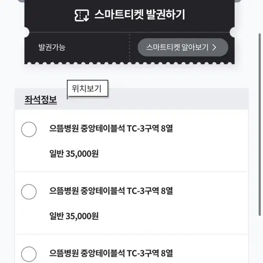
Task: Click second 일반 35,000원 price text
Action: click(x=74, y=216)
